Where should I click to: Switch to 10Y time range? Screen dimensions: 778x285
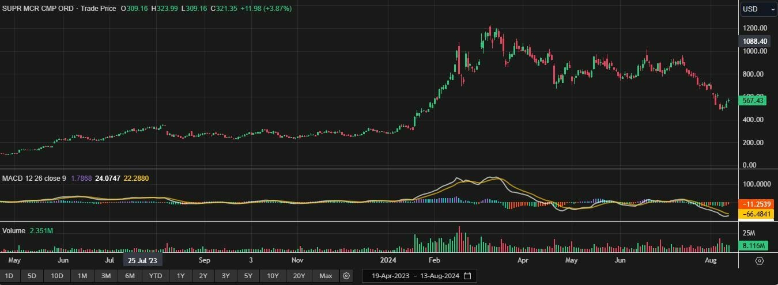tap(273, 276)
